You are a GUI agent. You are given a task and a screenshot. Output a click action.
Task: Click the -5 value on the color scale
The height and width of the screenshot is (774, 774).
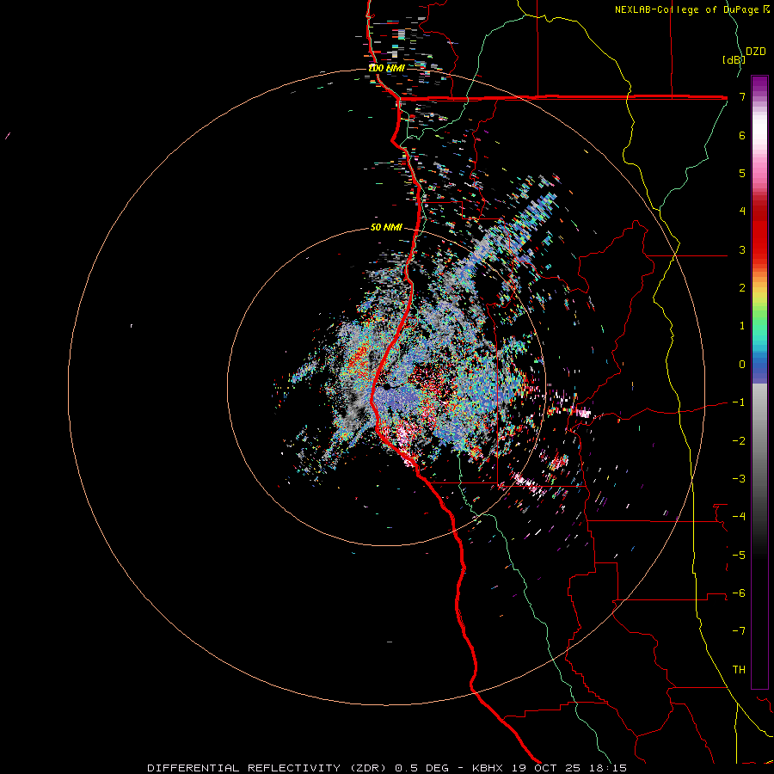[x=739, y=555]
